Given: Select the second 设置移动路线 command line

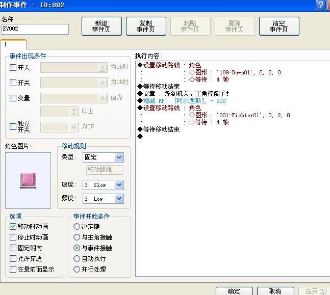Looking at the screenshot, I should 169,108.
